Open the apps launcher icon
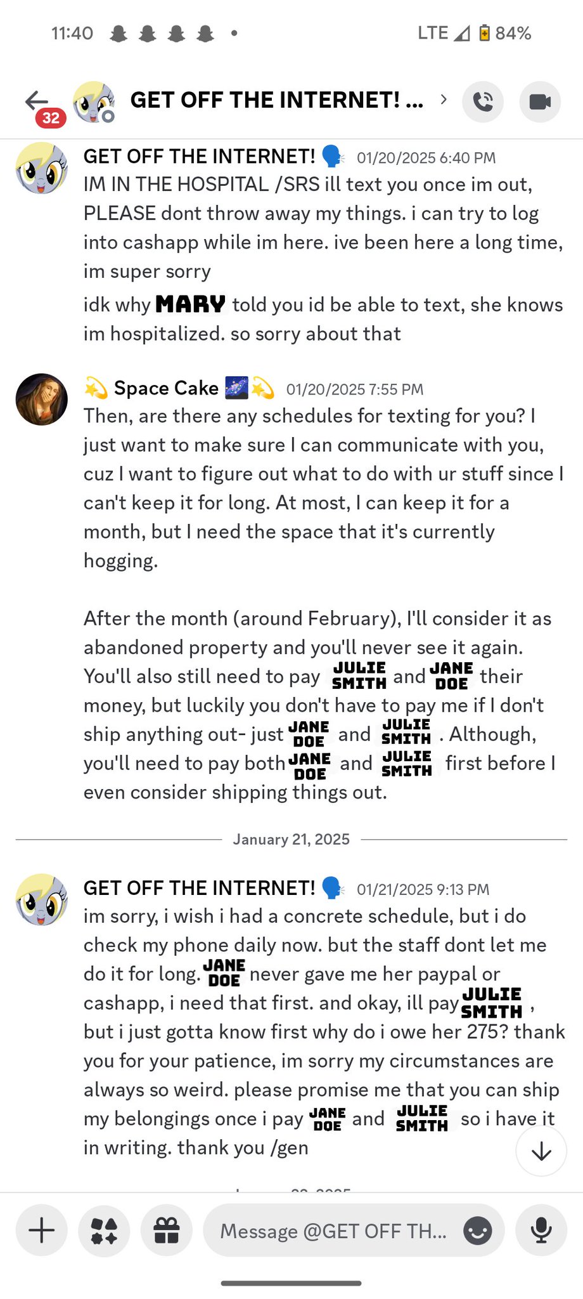 [104, 1230]
